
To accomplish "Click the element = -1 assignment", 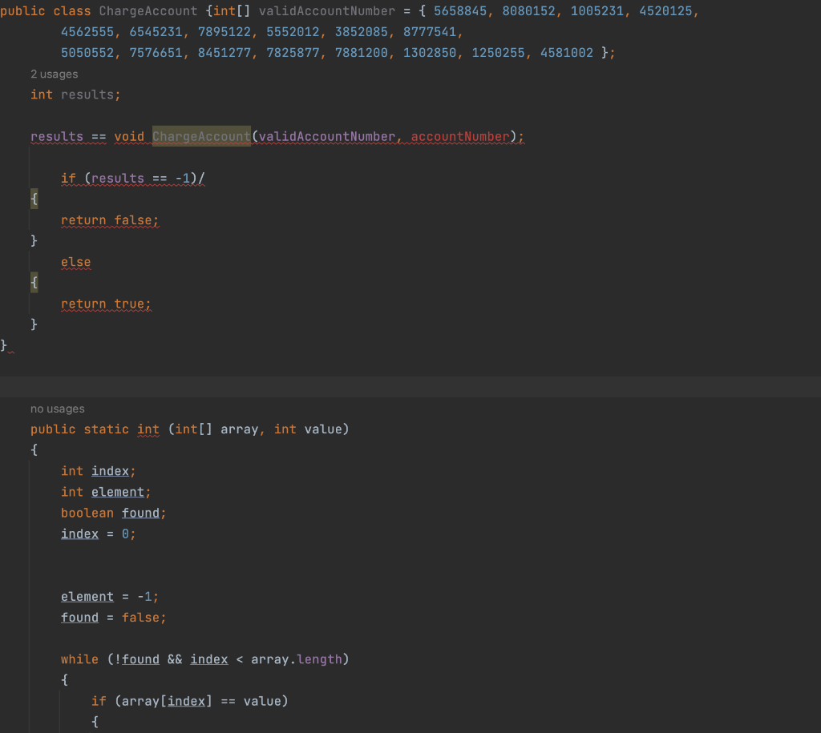I will click(x=107, y=596).
